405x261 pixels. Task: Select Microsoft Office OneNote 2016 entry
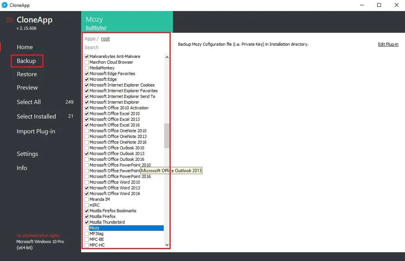[x=118, y=142]
